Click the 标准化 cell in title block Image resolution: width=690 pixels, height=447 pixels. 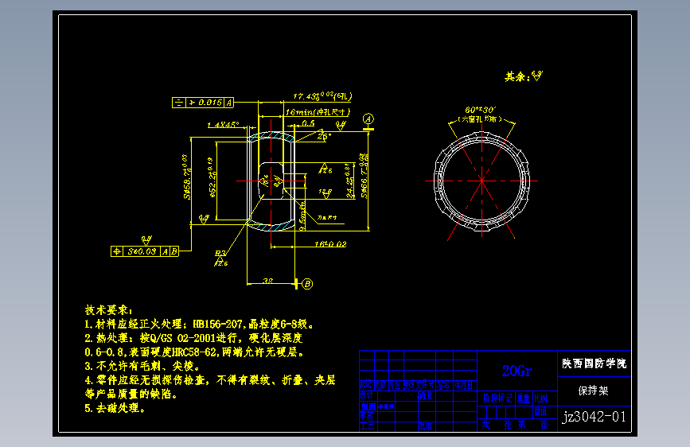click(425, 395)
